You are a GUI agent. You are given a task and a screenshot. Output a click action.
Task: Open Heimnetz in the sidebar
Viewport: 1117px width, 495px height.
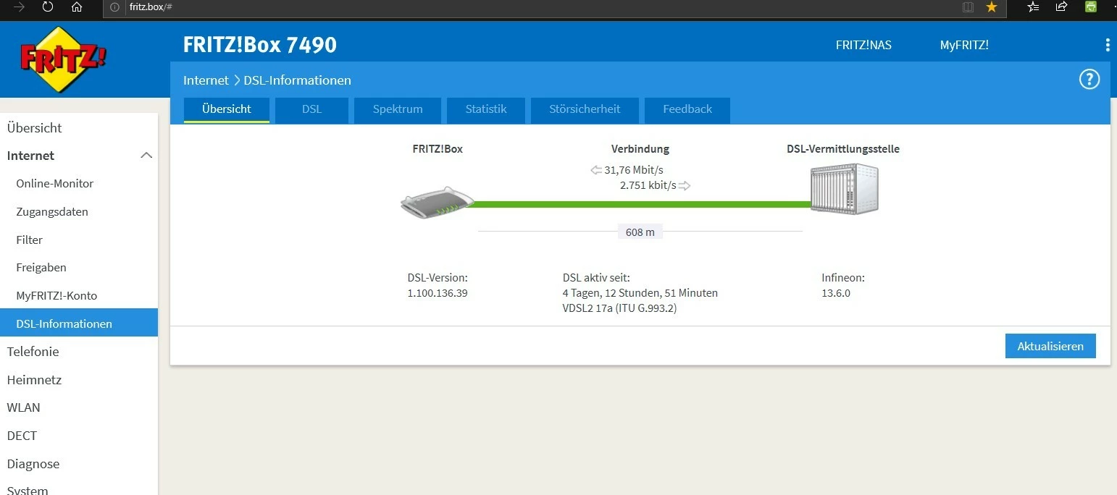[x=34, y=380]
